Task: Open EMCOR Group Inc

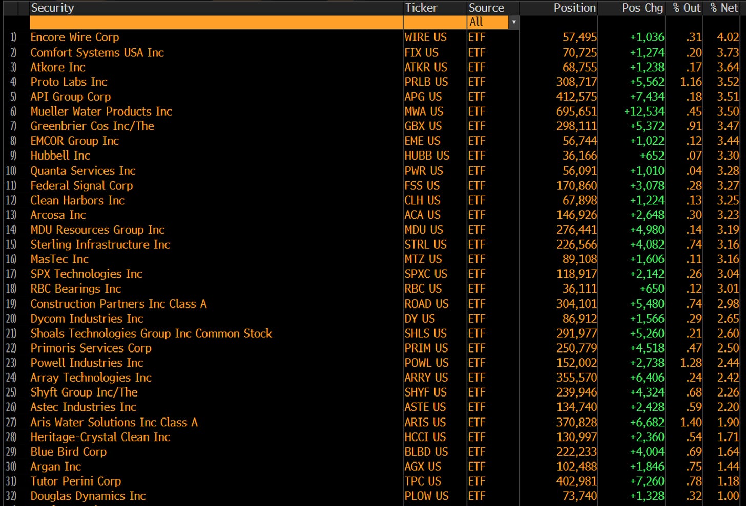Action: (x=74, y=141)
